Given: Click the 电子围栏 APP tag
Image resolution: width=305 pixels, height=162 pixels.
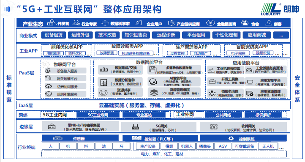Looking at the screenshot, I should (x=238, y=53).
